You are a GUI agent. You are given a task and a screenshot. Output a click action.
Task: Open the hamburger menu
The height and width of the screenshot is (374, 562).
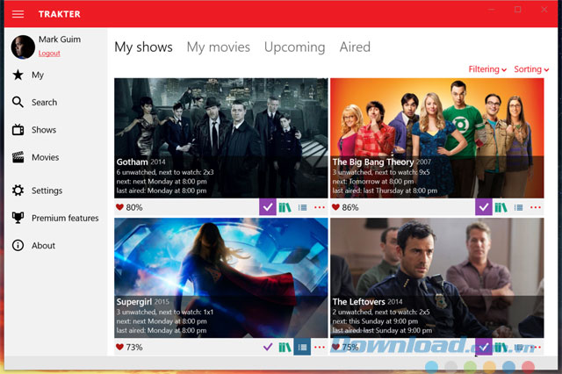coord(18,14)
